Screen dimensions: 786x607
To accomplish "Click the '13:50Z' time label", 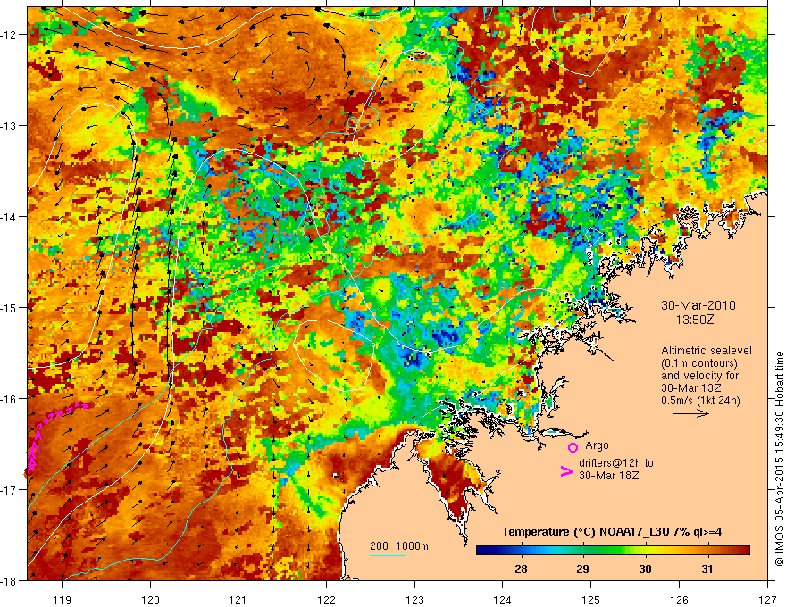I will click(694, 320).
